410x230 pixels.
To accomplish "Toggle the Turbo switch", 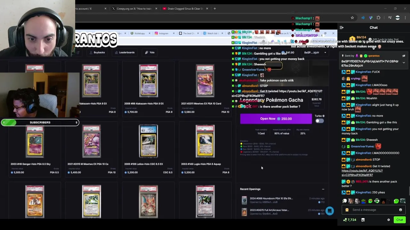I will pyautogui.click(x=319, y=121).
